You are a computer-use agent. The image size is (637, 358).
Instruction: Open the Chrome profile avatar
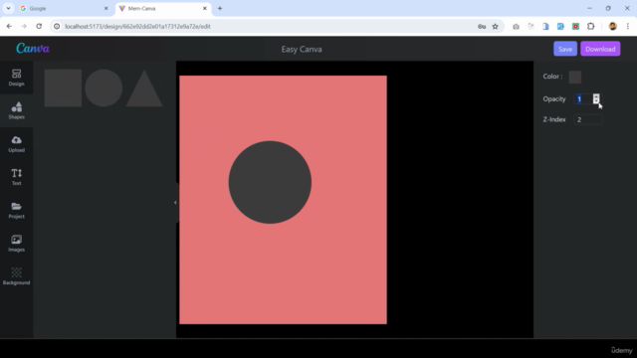613,27
